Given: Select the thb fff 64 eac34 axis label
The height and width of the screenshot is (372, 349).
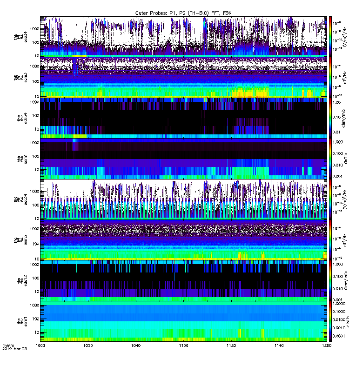Looking at the screenshot, I should tap(20, 37).
